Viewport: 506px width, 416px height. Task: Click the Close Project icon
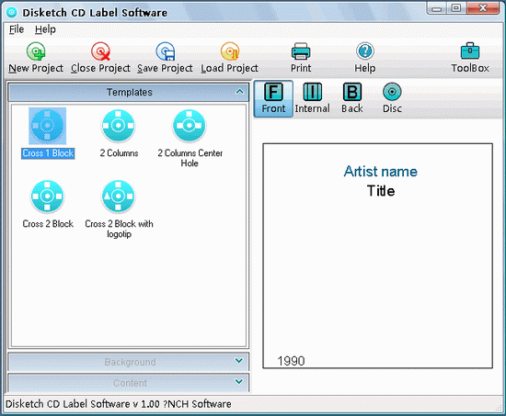[x=100, y=51]
